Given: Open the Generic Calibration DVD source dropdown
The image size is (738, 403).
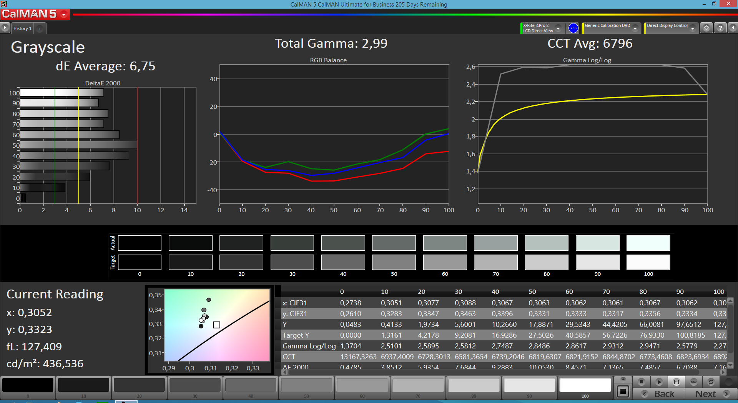Looking at the screenshot, I should 611,28.
